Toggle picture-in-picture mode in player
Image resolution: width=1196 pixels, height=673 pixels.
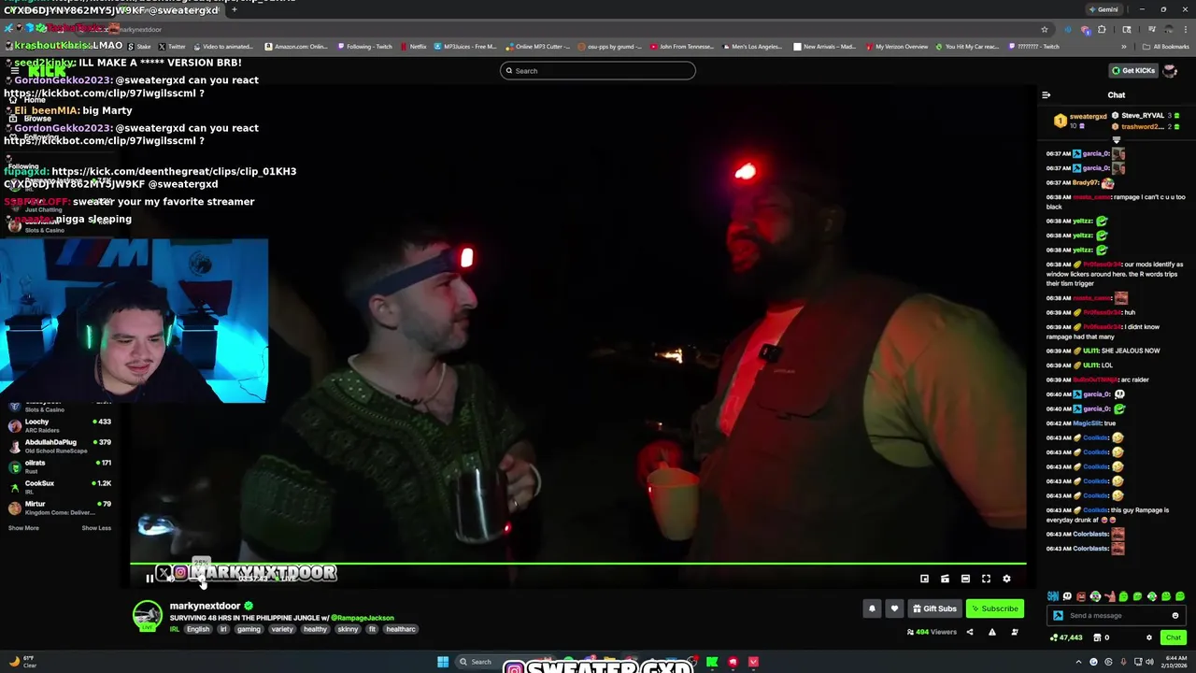coord(924,579)
